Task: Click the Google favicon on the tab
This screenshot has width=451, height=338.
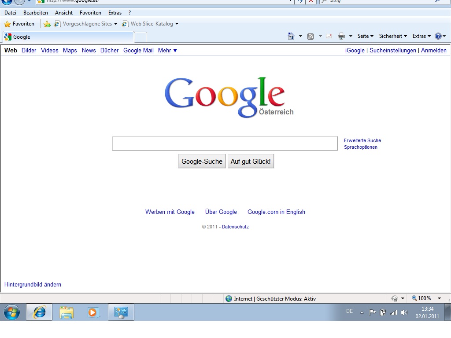Action: pos(8,37)
